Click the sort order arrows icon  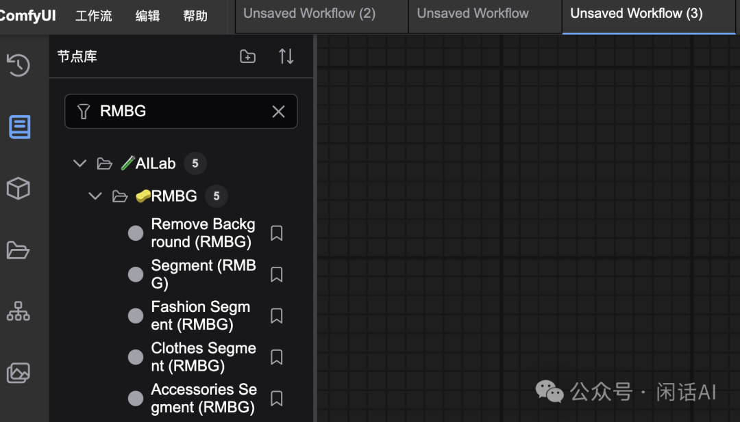coord(286,57)
